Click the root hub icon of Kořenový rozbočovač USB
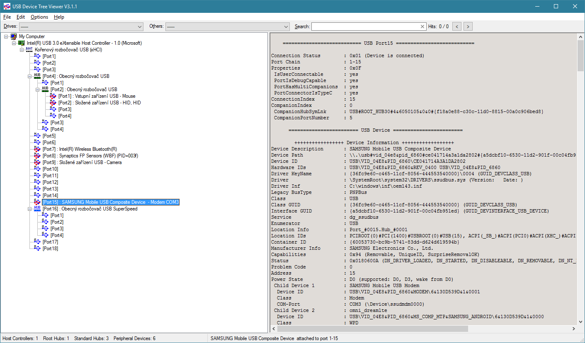The width and height of the screenshot is (585, 343). click(x=29, y=50)
